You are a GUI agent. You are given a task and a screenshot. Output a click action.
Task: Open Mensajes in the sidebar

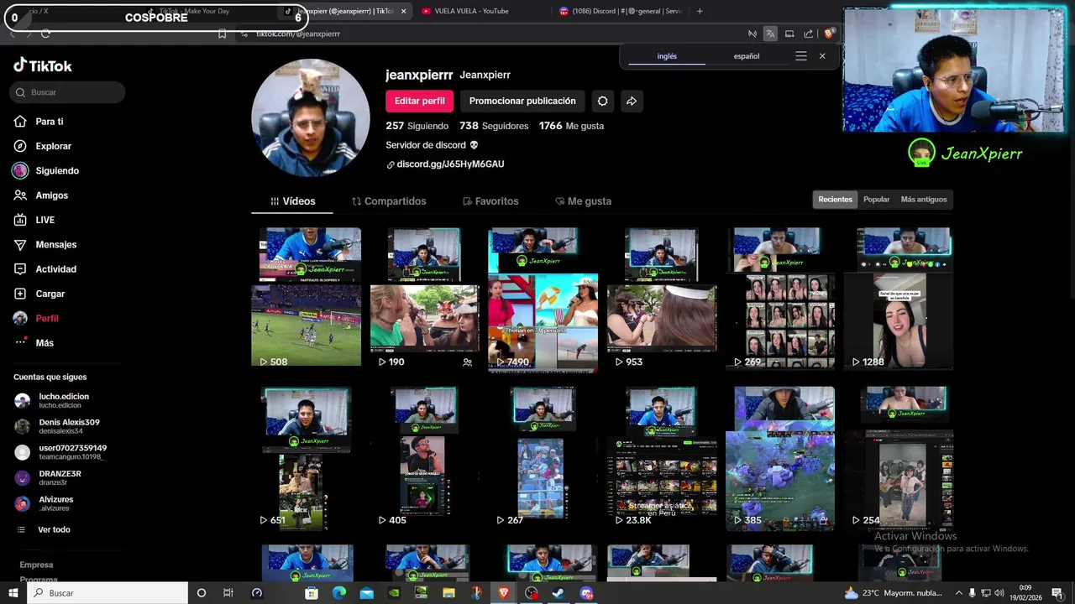55,244
